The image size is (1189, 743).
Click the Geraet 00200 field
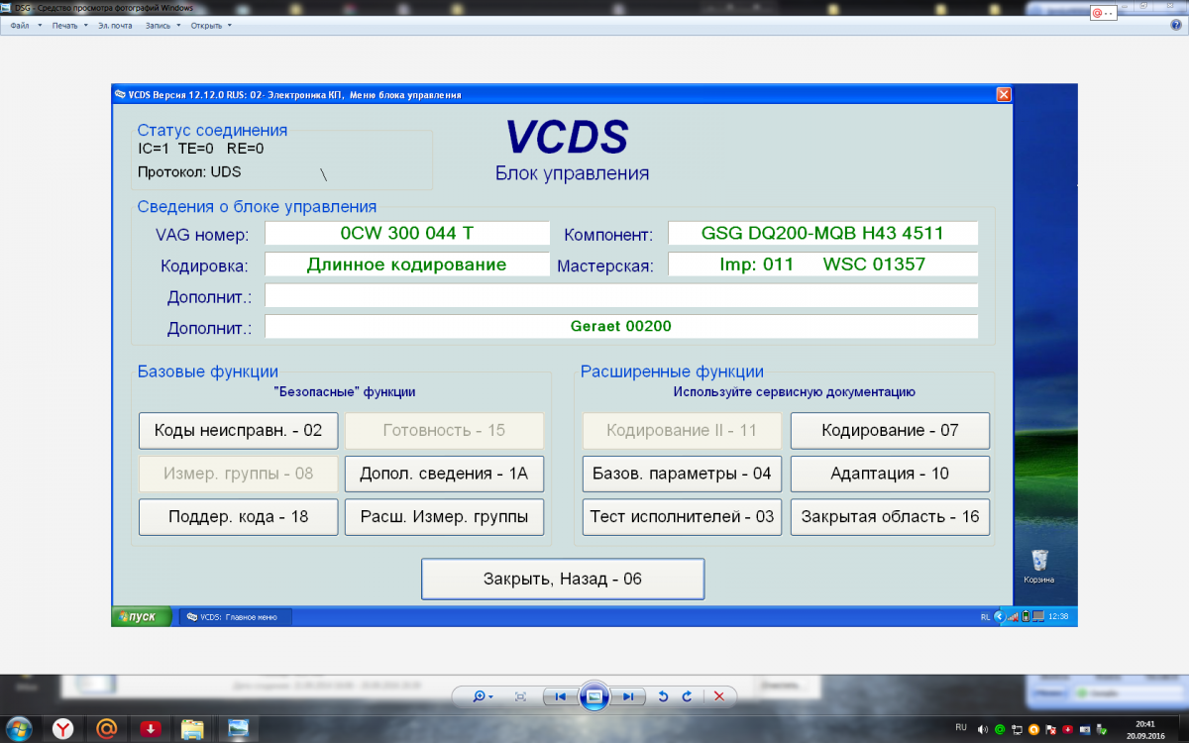[621, 326]
